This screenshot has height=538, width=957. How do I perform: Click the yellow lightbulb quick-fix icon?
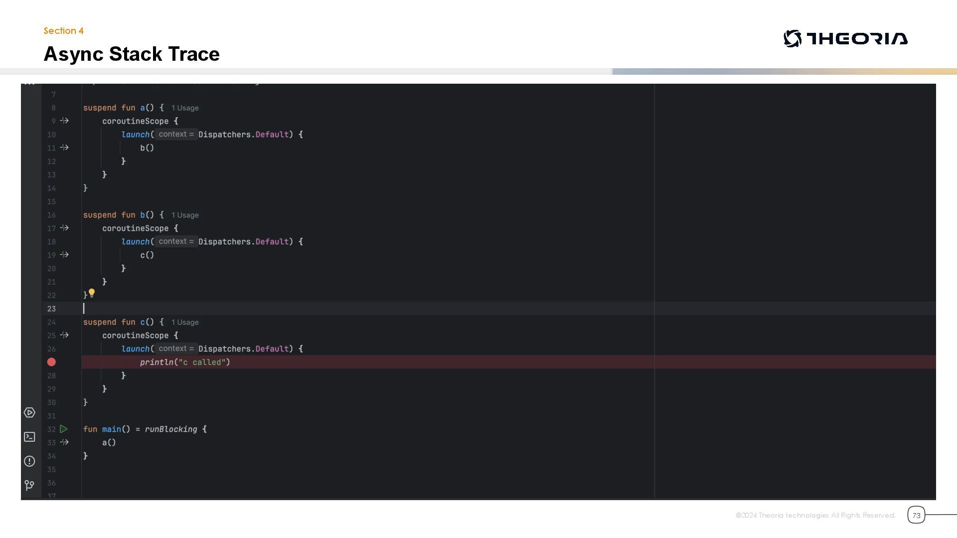(x=92, y=293)
